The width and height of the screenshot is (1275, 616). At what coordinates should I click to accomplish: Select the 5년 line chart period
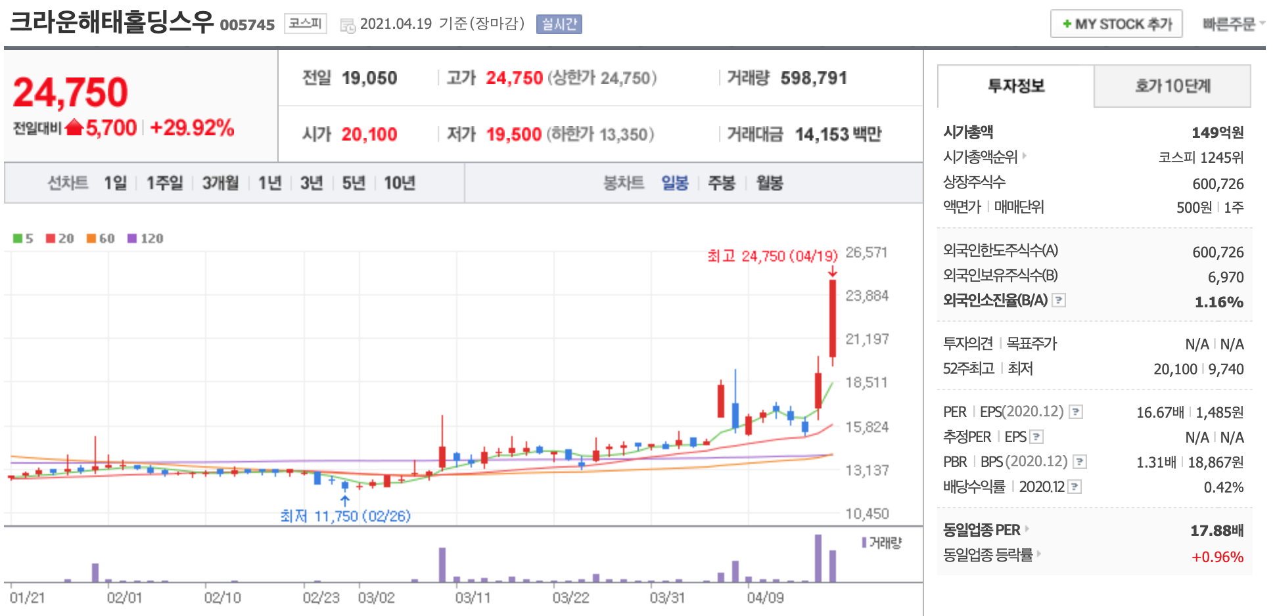point(354,183)
